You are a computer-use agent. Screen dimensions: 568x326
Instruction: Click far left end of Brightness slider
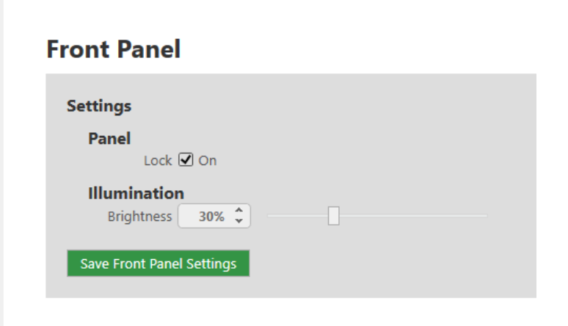[x=269, y=216]
